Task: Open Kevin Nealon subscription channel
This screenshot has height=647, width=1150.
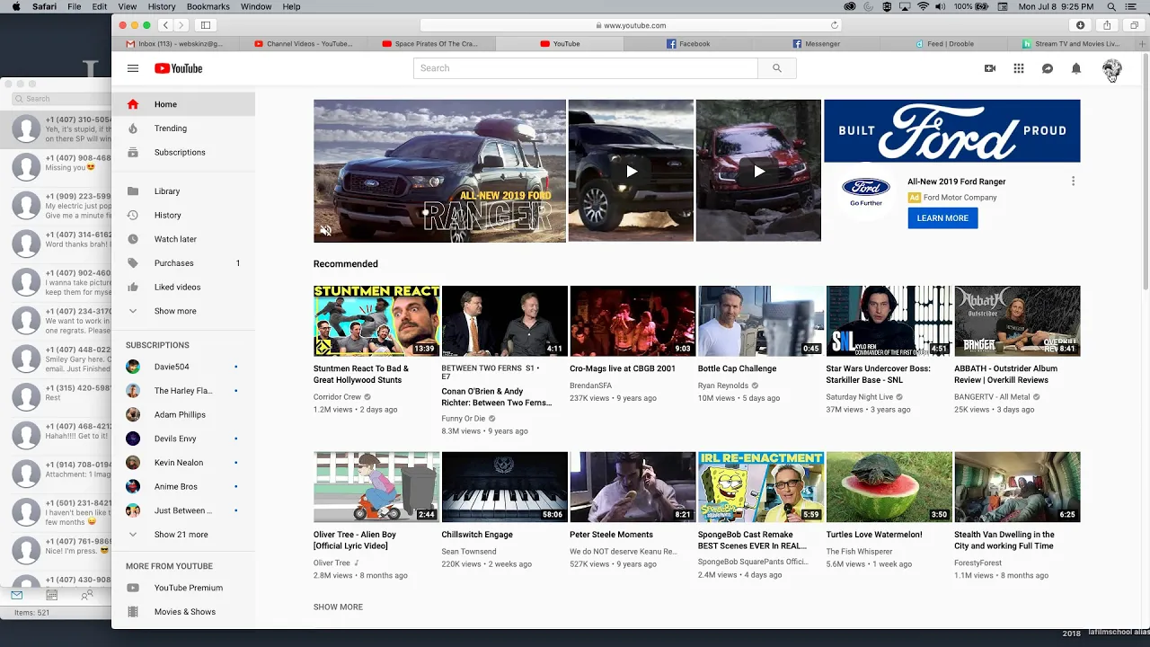Action: tap(183, 463)
